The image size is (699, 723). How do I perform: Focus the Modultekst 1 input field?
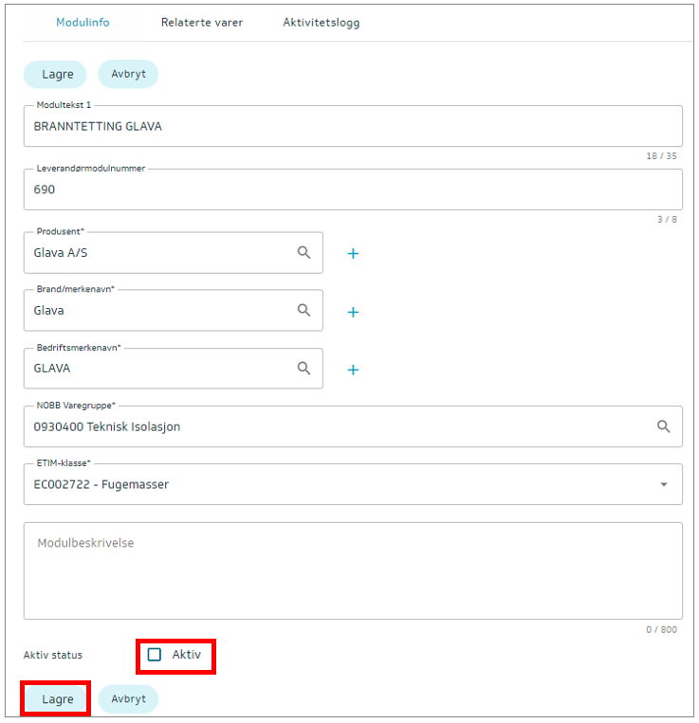(x=351, y=126)
